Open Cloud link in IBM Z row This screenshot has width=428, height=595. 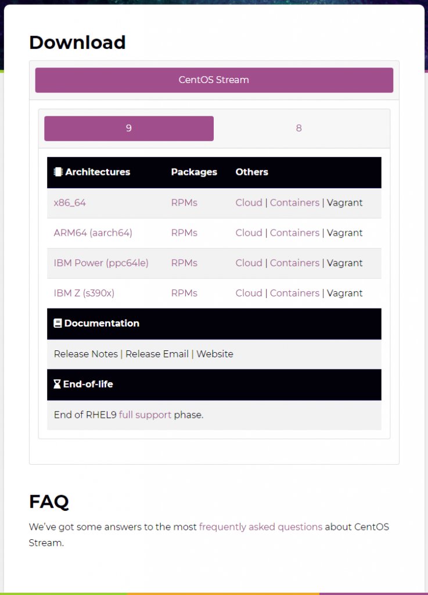tap(249, 293)
